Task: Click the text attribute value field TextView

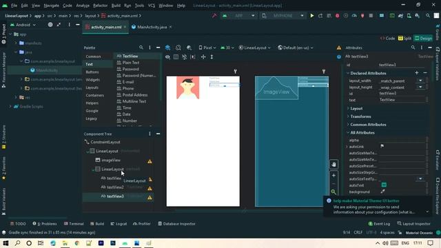Action: [x=402, y=100]
